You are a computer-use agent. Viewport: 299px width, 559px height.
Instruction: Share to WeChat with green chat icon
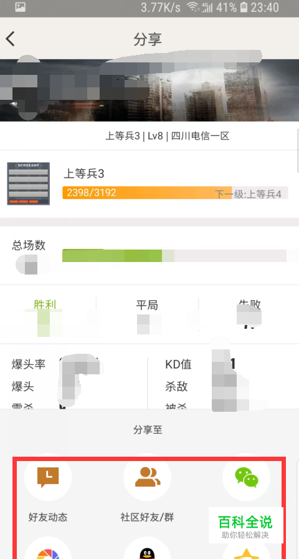click(246, 477)
